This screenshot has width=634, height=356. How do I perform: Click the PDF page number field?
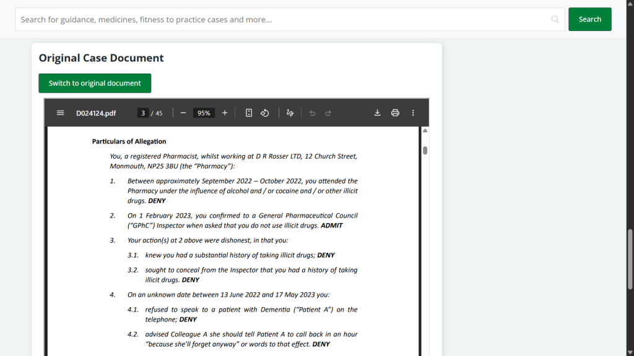tap(143, 113)
